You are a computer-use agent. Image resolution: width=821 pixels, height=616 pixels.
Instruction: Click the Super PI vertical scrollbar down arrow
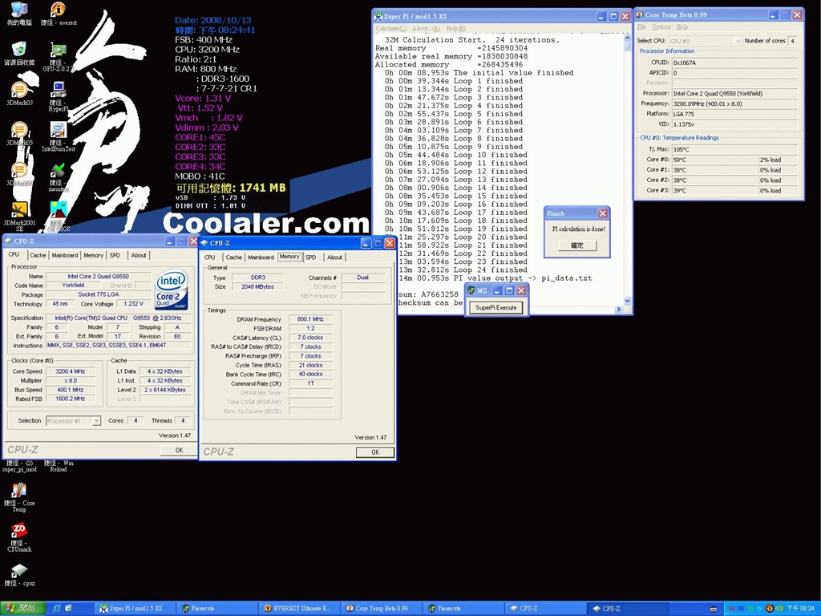(627, 301)
